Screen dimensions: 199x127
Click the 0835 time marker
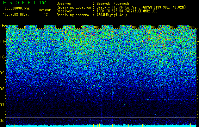[98, 27]
